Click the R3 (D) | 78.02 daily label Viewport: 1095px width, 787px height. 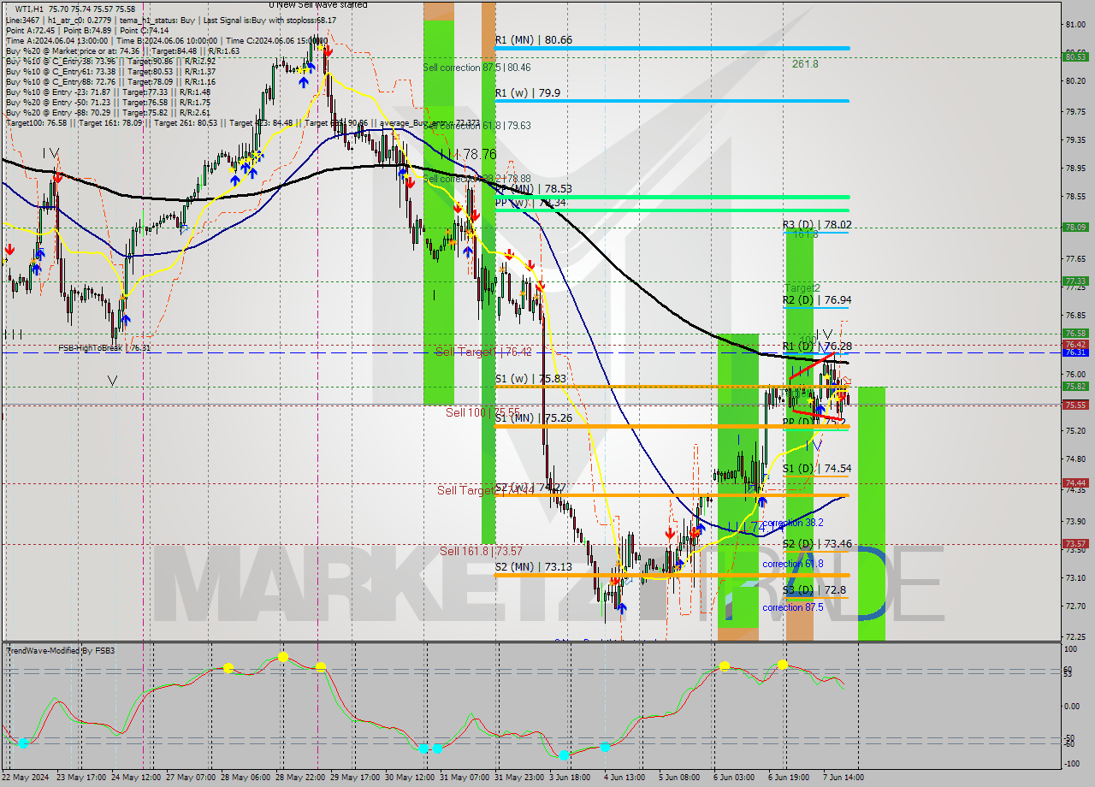pyautogui.click(x=816, y=225)
